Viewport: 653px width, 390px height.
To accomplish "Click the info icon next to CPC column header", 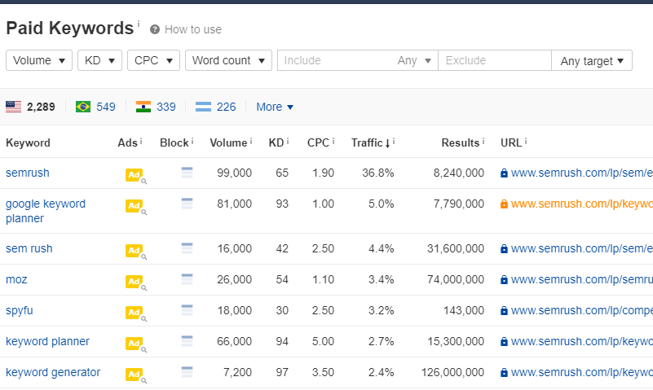I will tap(333, 142).
